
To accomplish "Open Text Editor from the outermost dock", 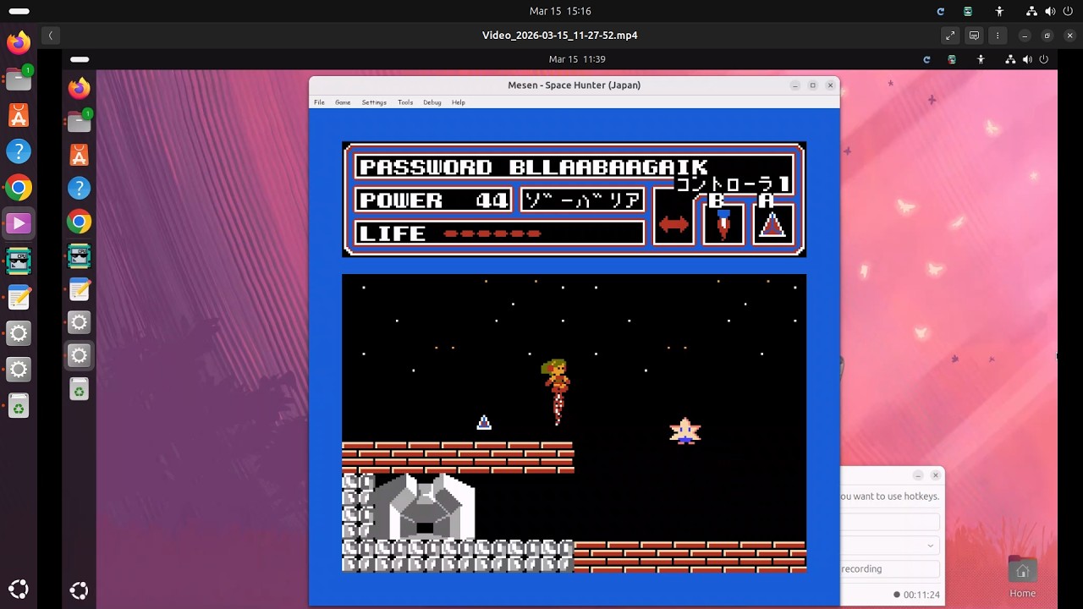I will point(19,297).
